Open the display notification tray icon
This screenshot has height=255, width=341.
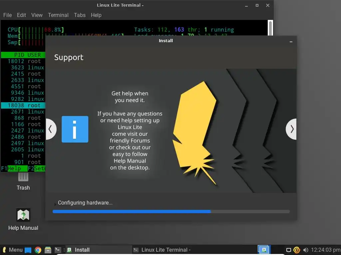tap(289, 250)
